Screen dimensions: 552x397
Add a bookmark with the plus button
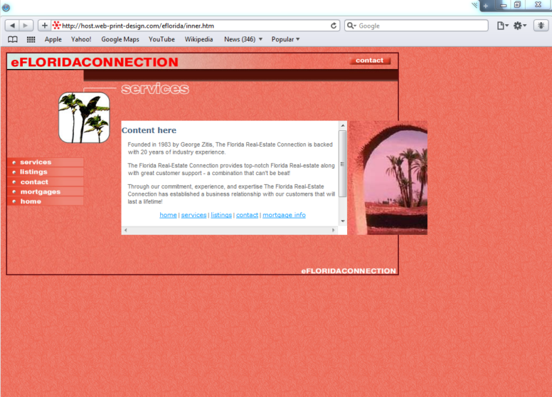[44, 26]
